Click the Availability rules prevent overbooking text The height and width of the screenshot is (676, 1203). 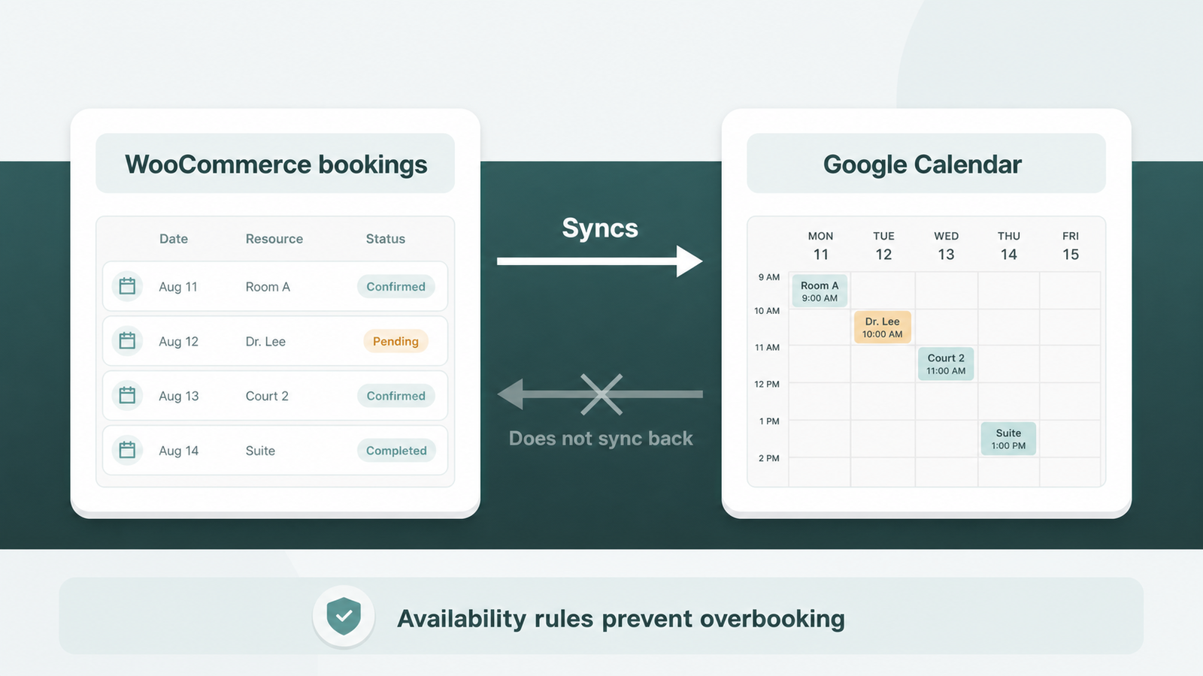tap(621, 619)
